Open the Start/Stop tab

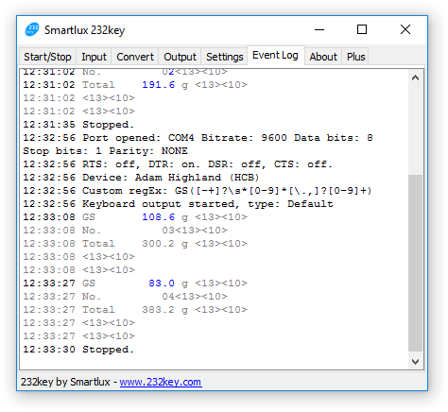47,57
